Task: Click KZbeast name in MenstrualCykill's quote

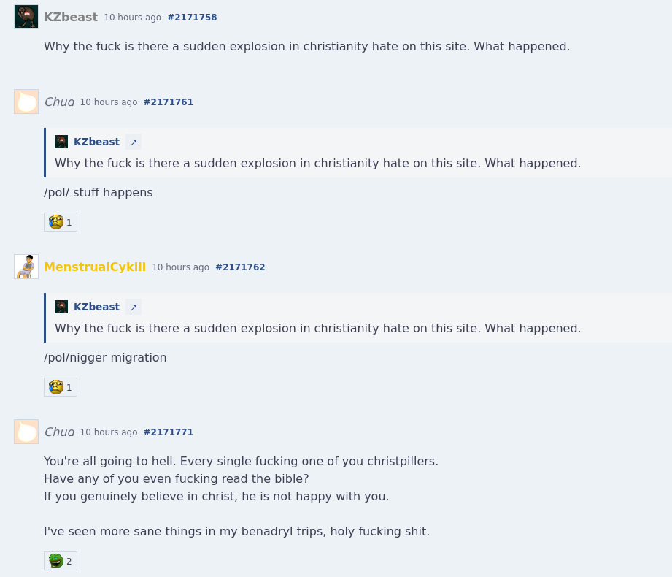Action: [96, 307]
